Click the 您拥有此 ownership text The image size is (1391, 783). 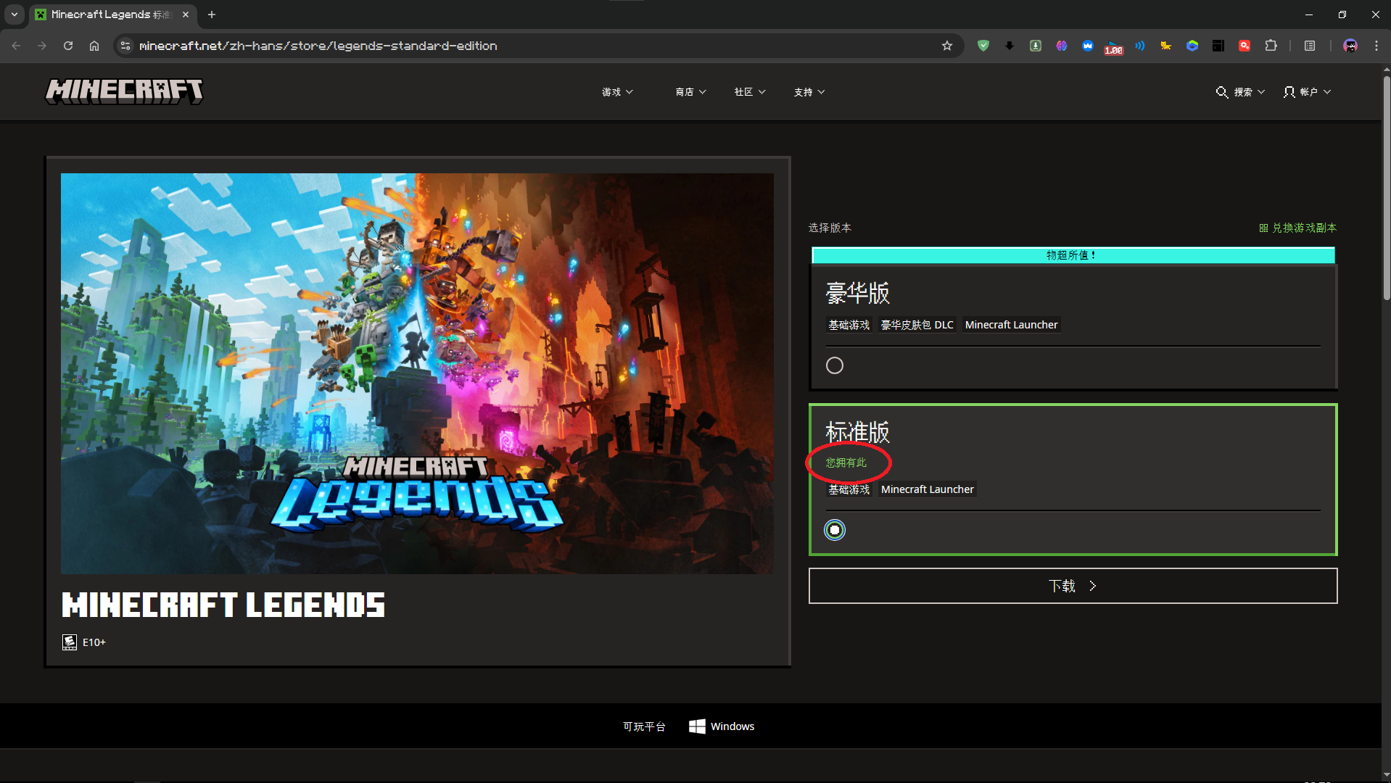click(846, 463)
